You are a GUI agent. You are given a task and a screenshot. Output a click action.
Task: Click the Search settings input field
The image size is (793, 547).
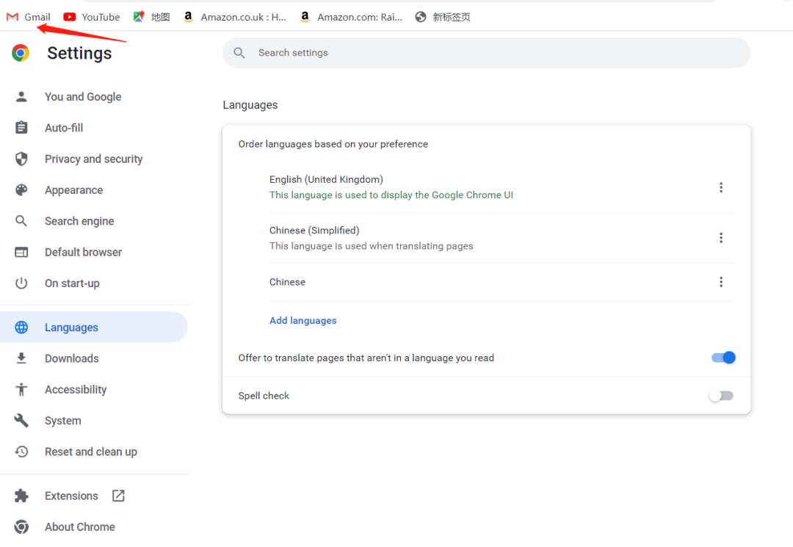485,52
